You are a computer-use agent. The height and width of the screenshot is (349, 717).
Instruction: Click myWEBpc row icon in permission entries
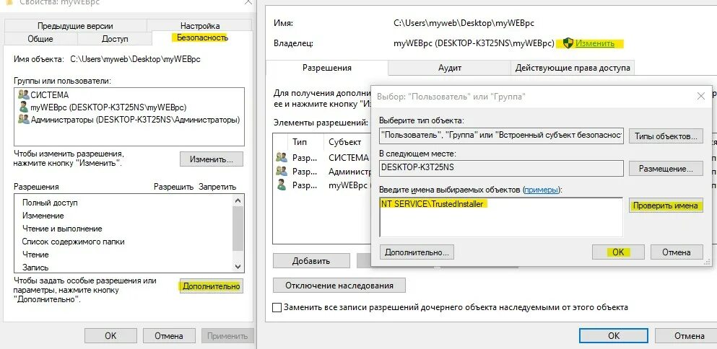coord(281,185)
